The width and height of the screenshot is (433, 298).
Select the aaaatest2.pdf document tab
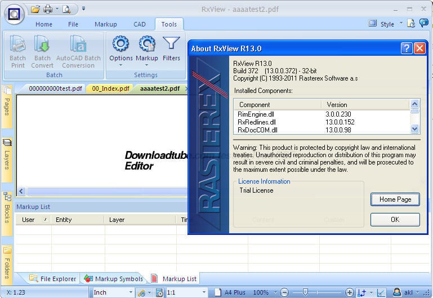pyautogui.click(x=160, y=88)
